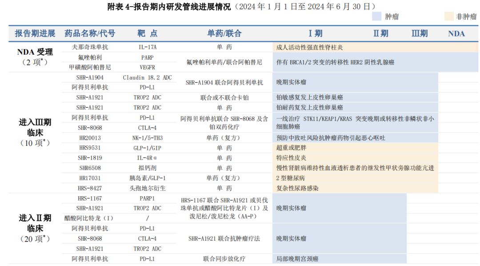Select the Ⅲ期 column header

pyautogui.click(x=420, y=33)
